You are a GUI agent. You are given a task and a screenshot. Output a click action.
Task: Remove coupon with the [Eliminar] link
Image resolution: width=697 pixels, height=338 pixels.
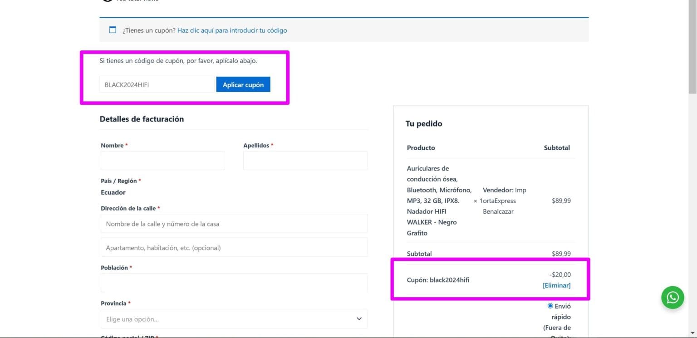(556, 285)
